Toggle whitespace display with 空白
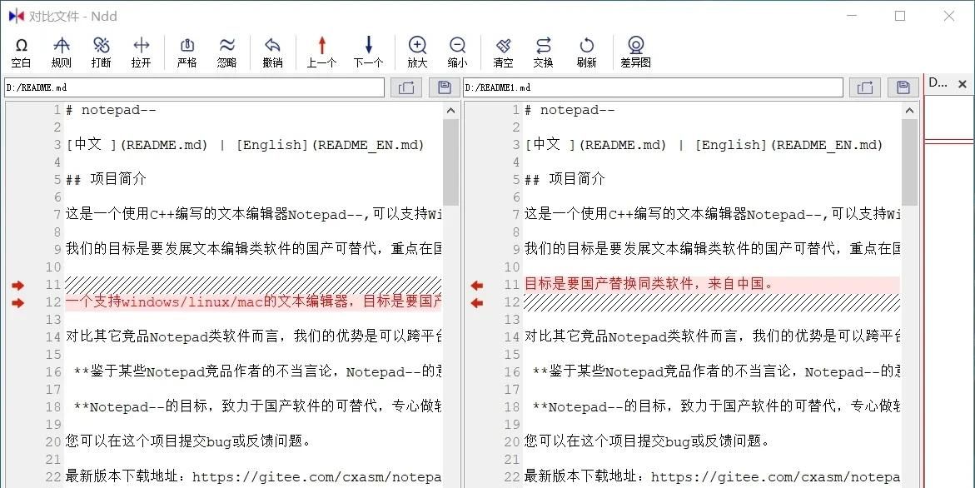Viewport: 975px width, 488px height. 22,50
